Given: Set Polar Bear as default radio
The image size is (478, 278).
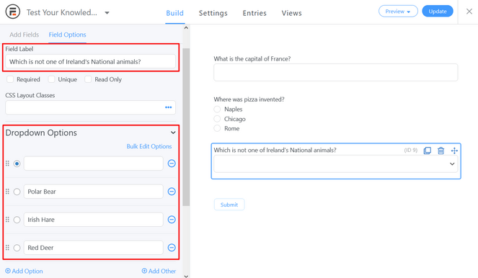Looking at the screenshot, I should [x=17, y=192].
